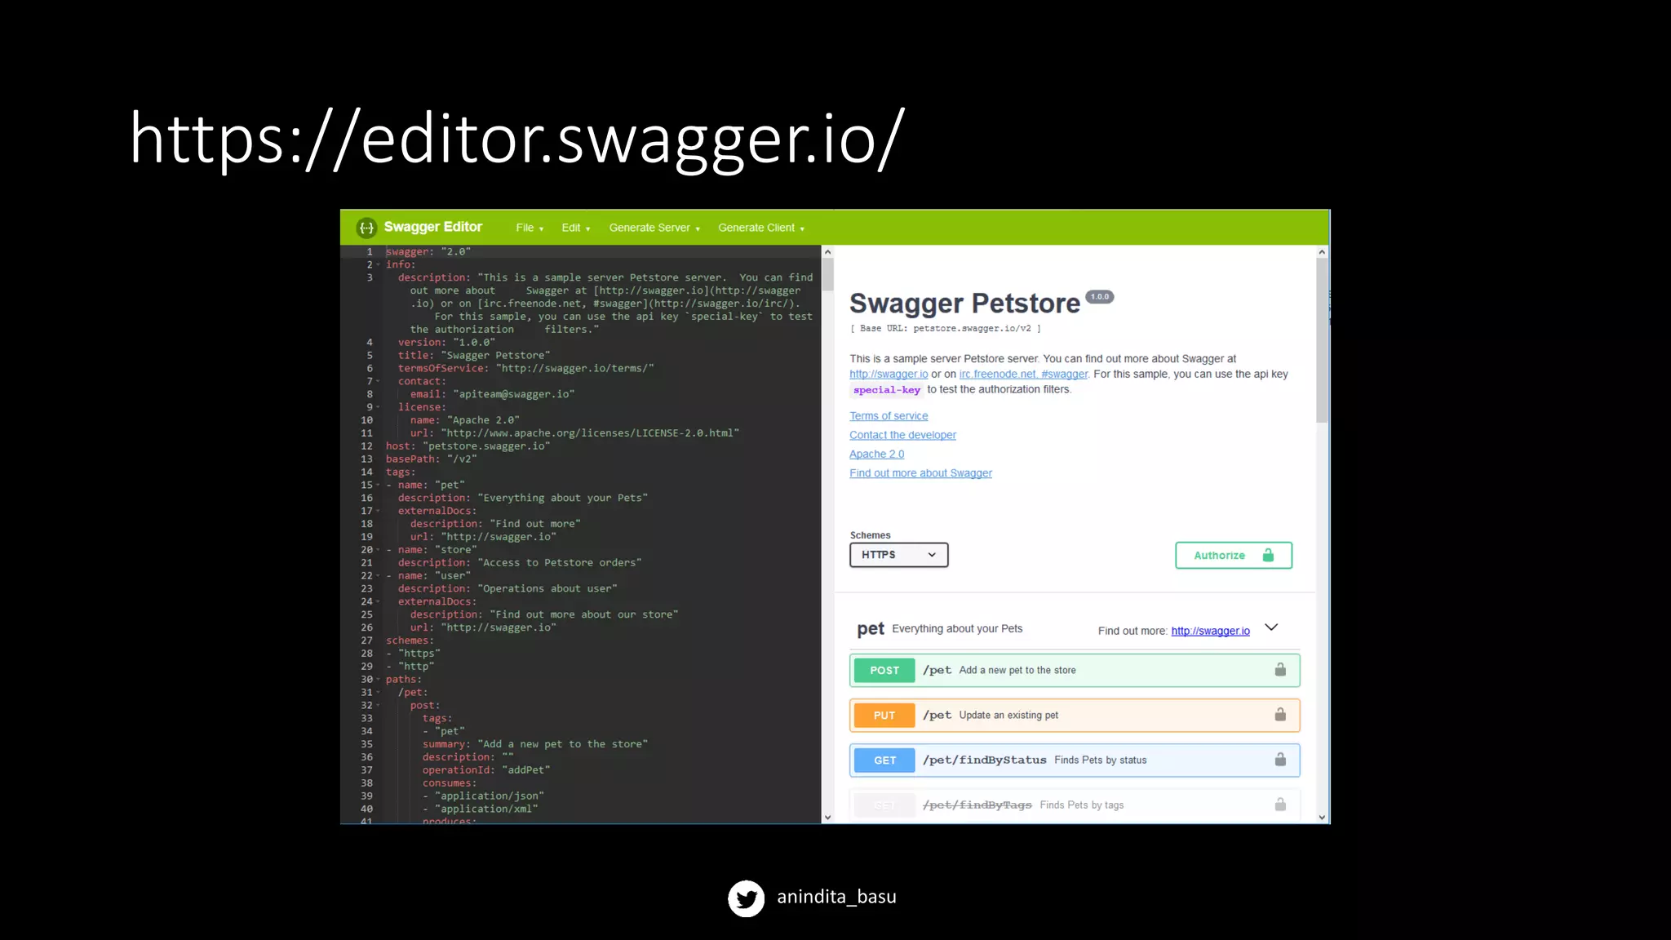Expand the PUT /pet operation

click(1074, 715)
